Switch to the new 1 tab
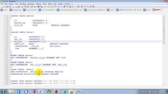This screenshot has height=94, width=168. coord(4,10)
